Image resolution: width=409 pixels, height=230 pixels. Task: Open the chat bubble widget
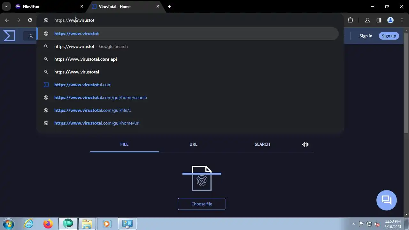click(x=387, y=200)
